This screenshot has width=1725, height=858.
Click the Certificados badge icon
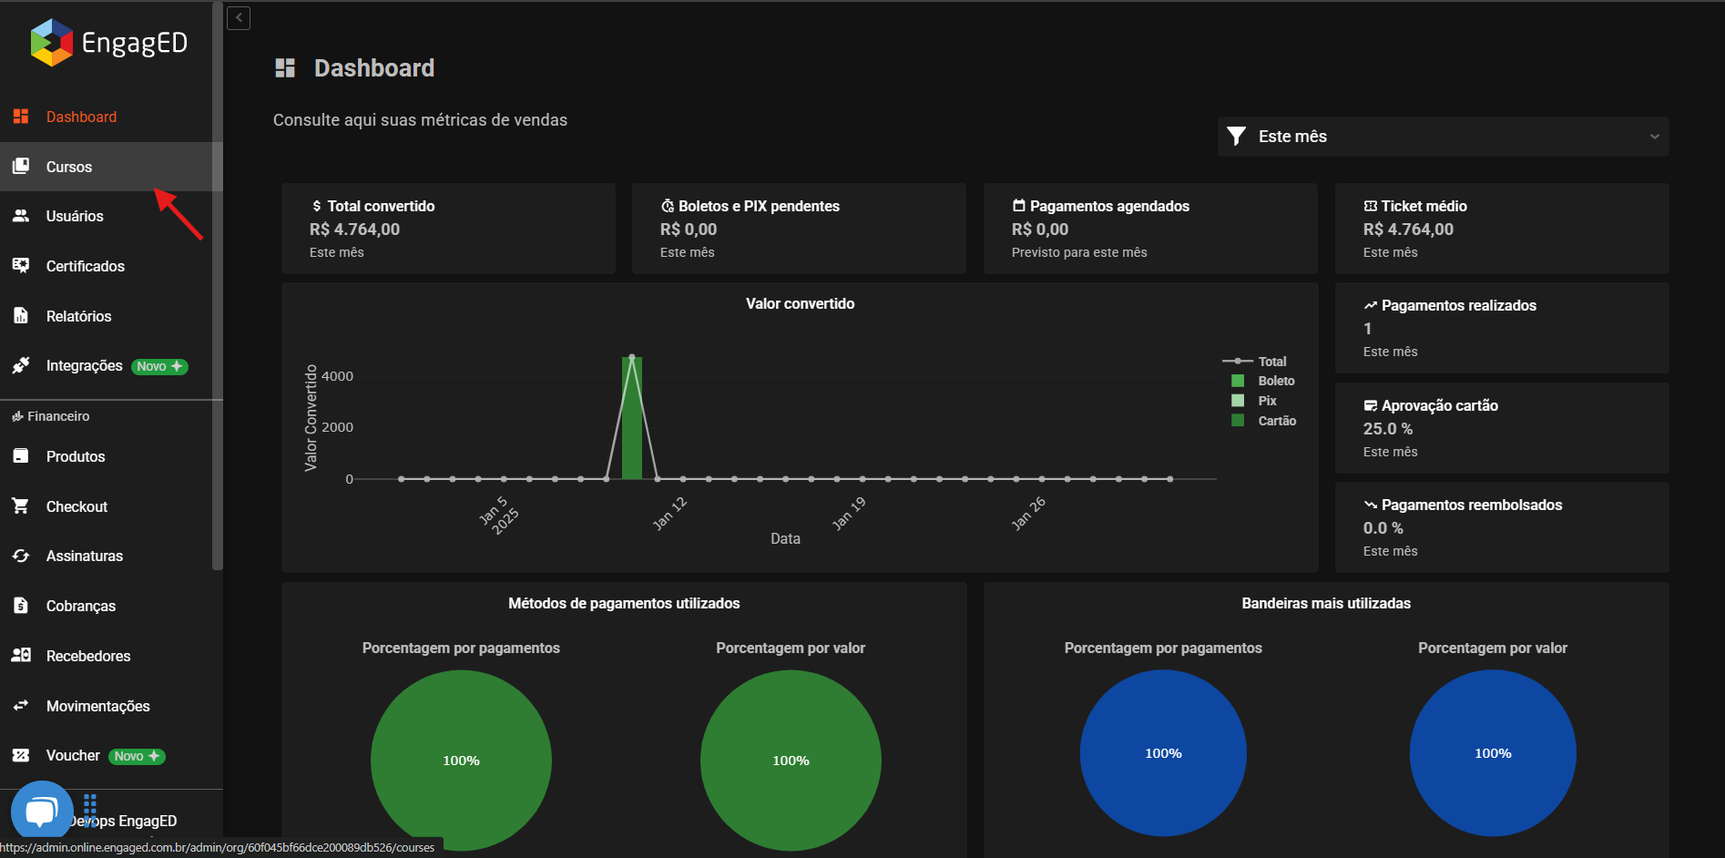coord(20,266)
